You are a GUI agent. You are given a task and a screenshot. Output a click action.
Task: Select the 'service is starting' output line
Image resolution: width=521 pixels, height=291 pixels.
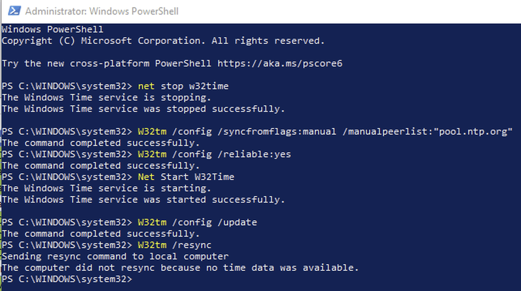(106, 188)
